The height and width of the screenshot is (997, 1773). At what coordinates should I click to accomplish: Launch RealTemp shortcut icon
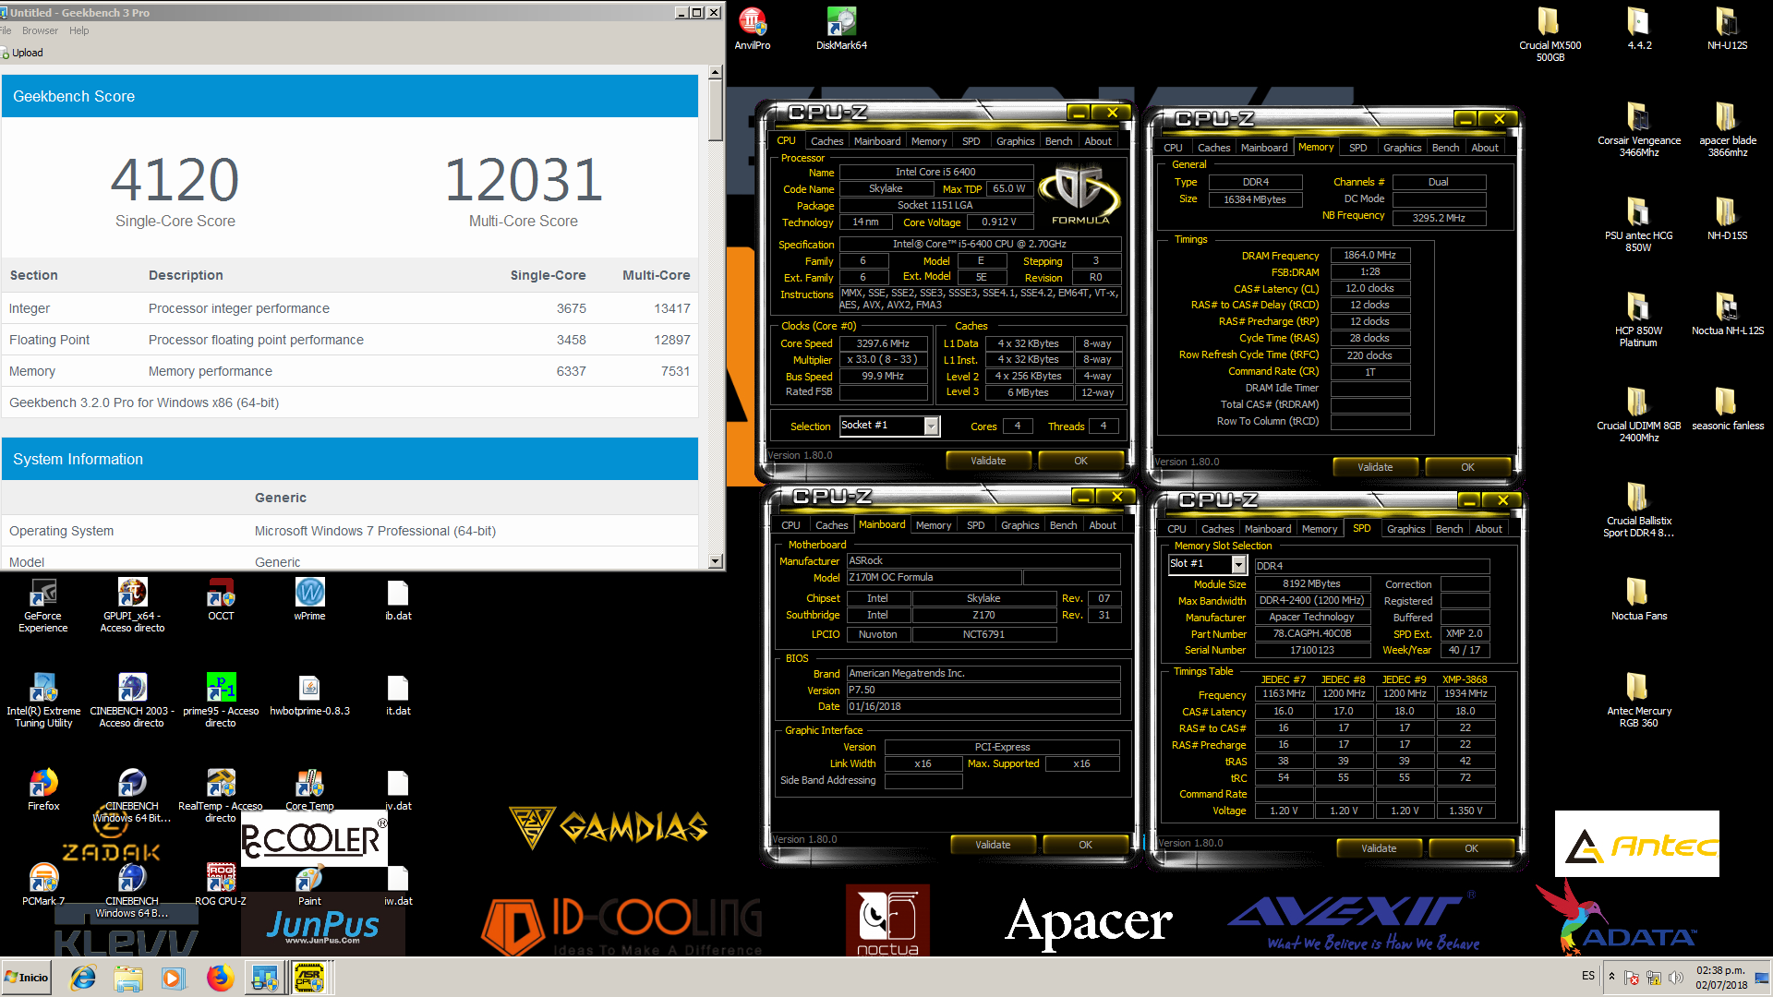click(x=221, y=795)
